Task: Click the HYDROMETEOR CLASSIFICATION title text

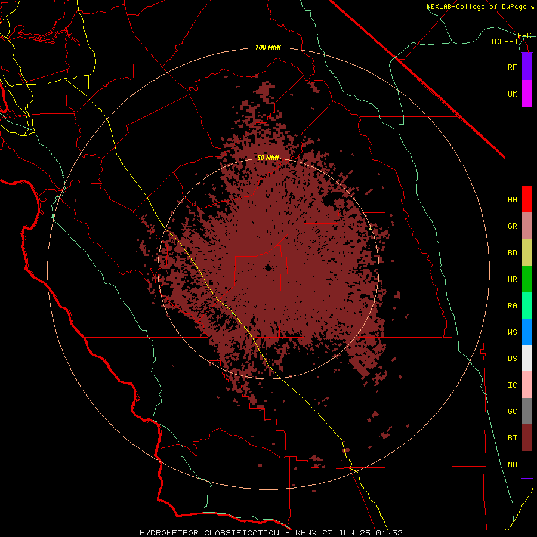Action: point(209,533)
